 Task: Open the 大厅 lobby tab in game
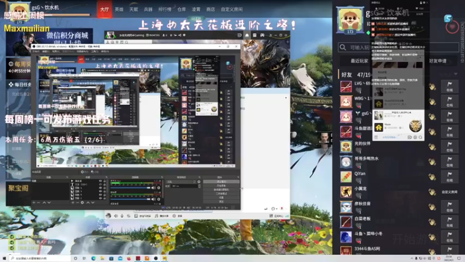tap(105, 9)
